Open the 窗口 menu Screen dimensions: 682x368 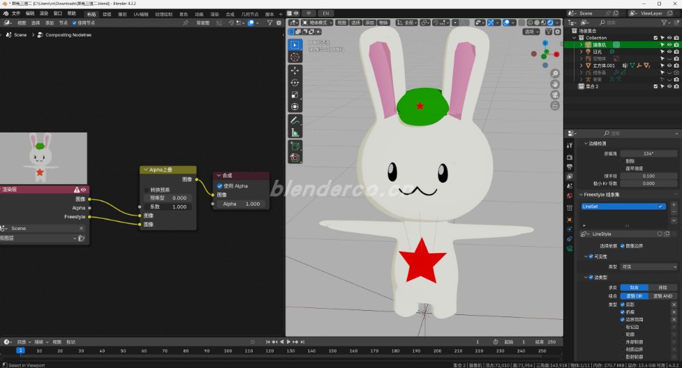[x=58, y=13]
